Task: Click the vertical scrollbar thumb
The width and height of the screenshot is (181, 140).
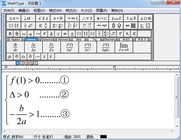Action: pyautogui.click(x=177, y=97)
